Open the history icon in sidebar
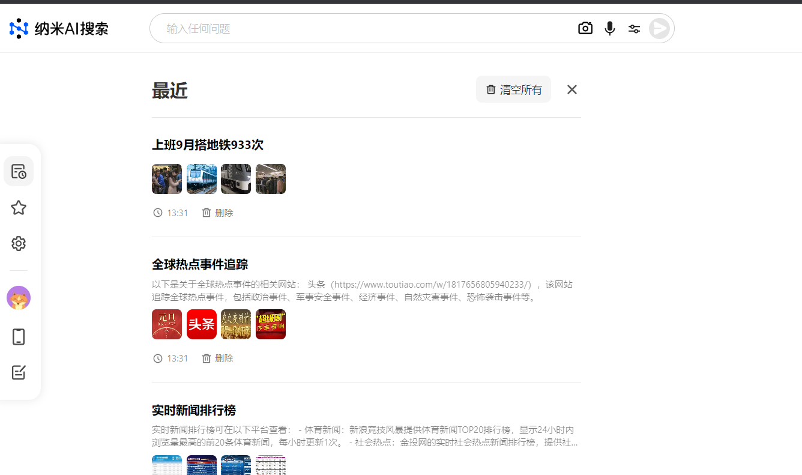This screenshot has height=475, width=802. (x=19, y=171)
